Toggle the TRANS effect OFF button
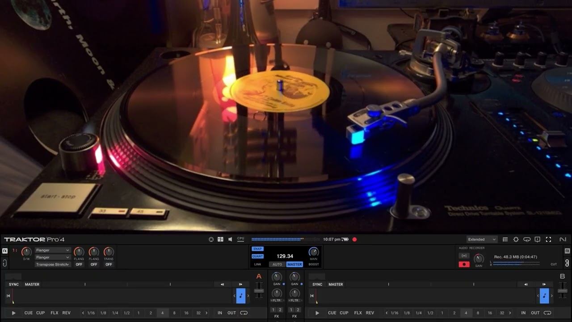Viewport: 572px width, 322px height. 109,264
